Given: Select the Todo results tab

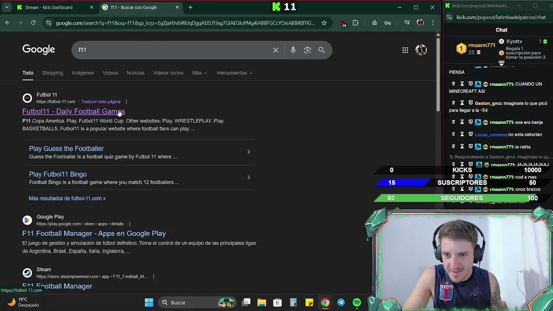Looking at the screenshot, I should 28,73.
